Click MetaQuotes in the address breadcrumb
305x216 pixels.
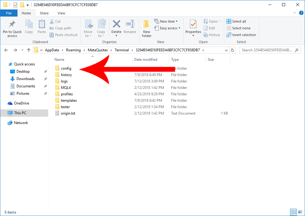pyautogui.click(x=98, y=50)
